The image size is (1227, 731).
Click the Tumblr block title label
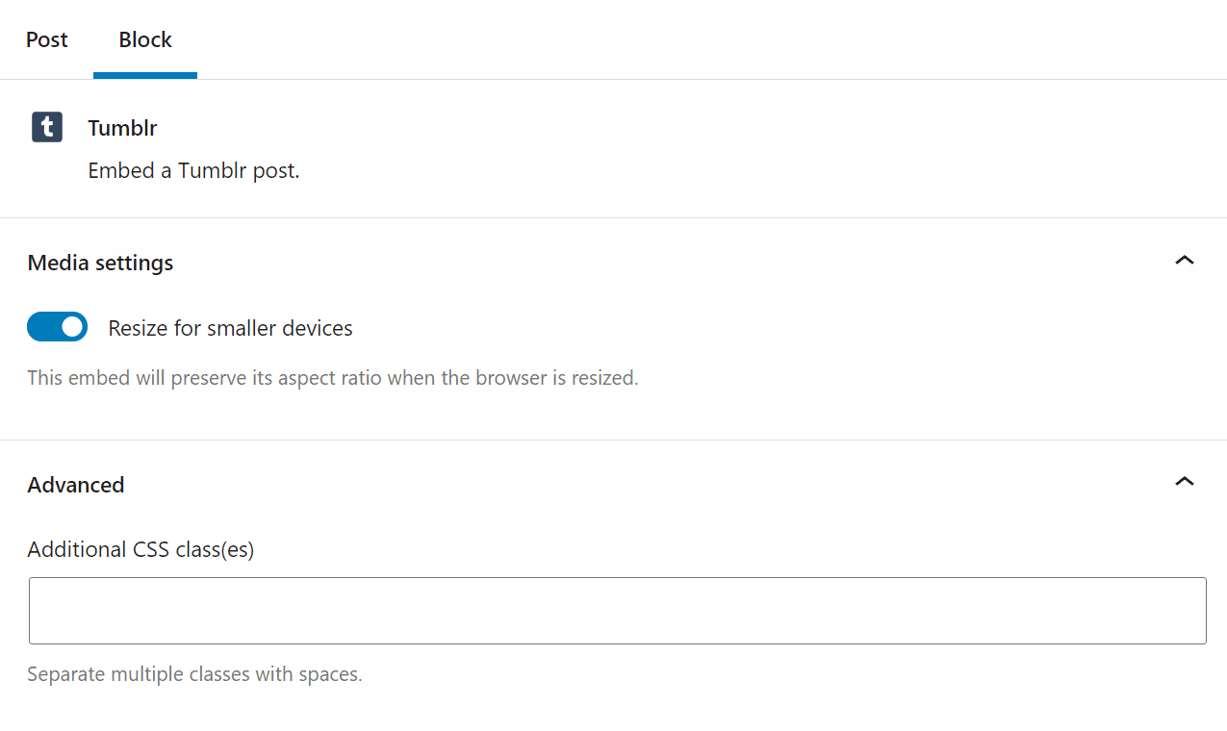tap(122, 127)
